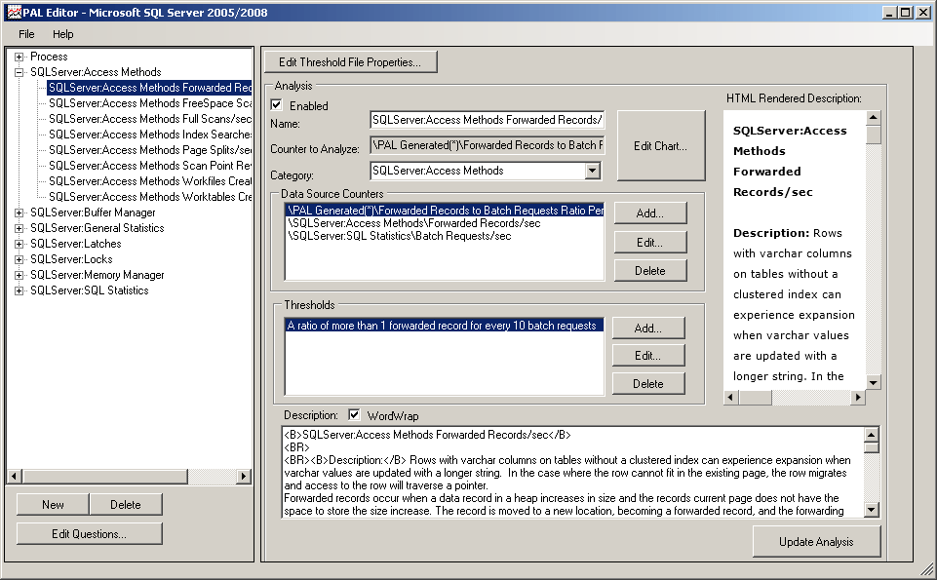
Task: Click the tree horizontal scrollbar right arrow
Action: point(243,476)
